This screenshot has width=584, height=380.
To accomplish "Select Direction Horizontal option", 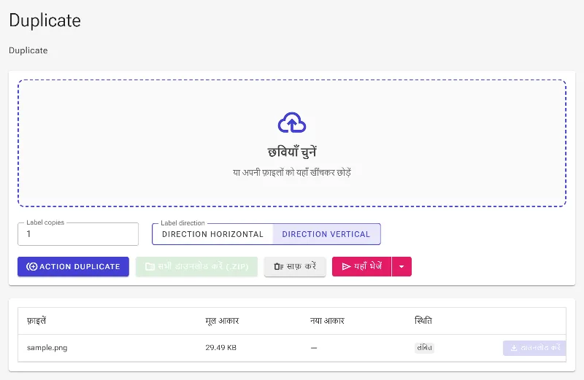I will tap(212, 234).
